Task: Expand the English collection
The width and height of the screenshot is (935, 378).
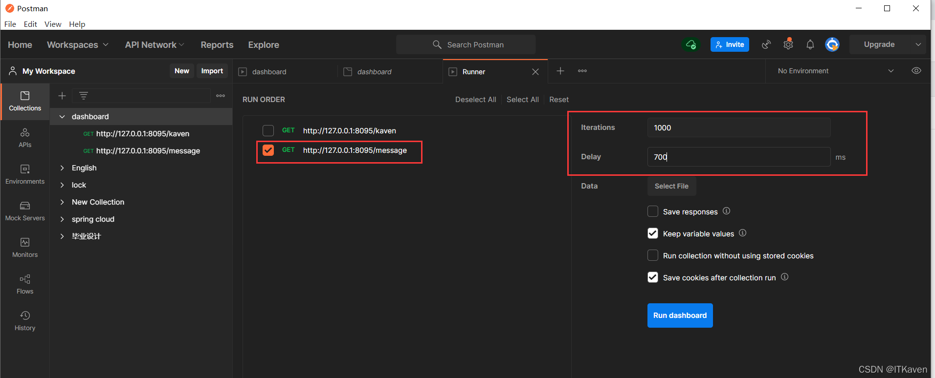Action: coord(62,168)
